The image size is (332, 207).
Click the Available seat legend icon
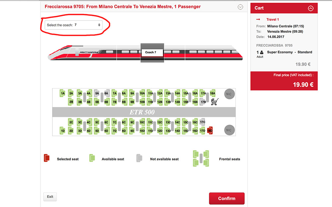pyautogui.click(x=92, y=158)
